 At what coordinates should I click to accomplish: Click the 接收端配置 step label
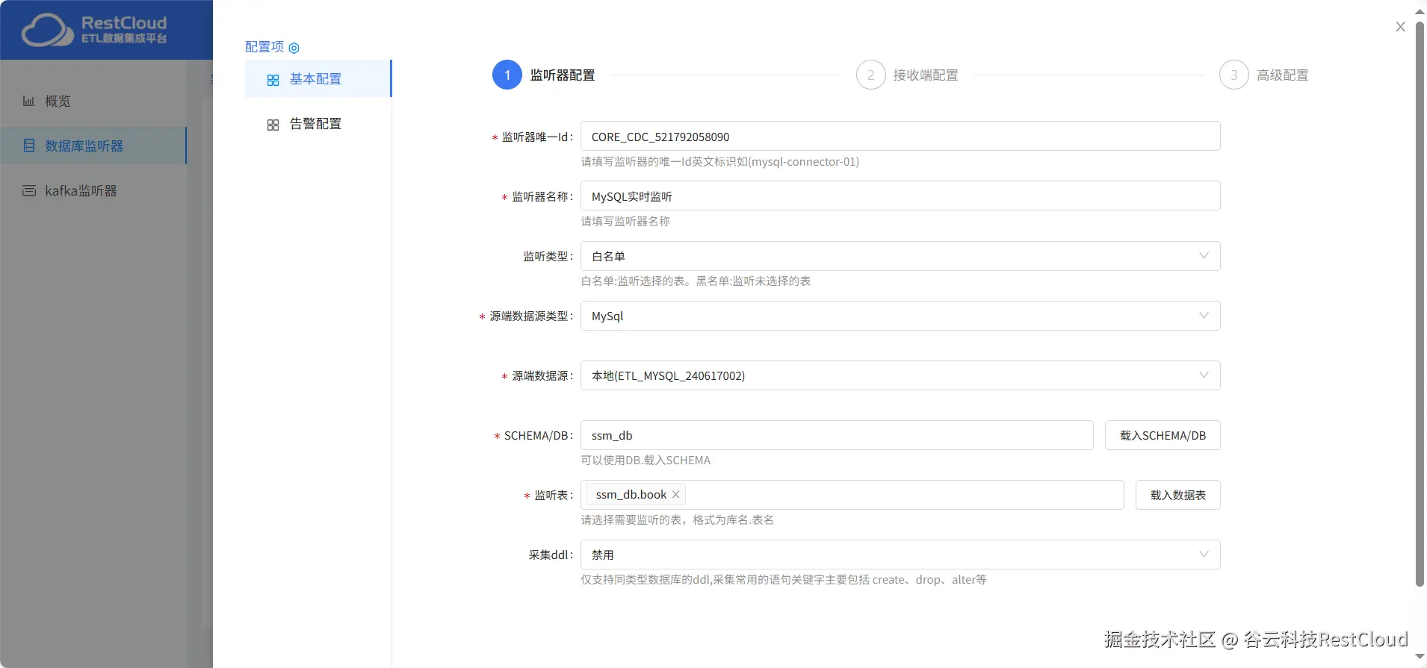pyautogui.click(x=926, y=75)
